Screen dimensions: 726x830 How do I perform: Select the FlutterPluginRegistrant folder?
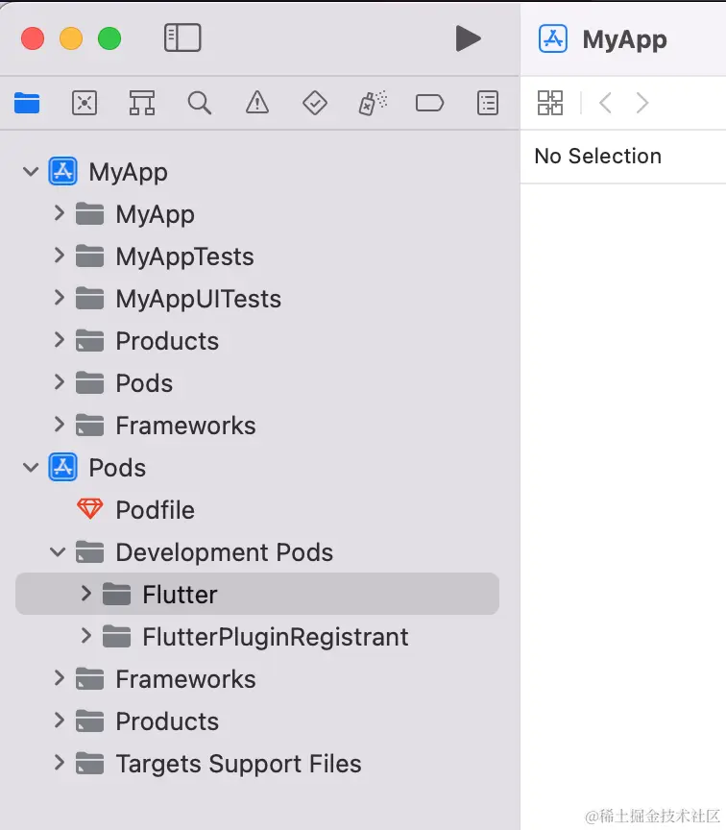pos(275,637)
